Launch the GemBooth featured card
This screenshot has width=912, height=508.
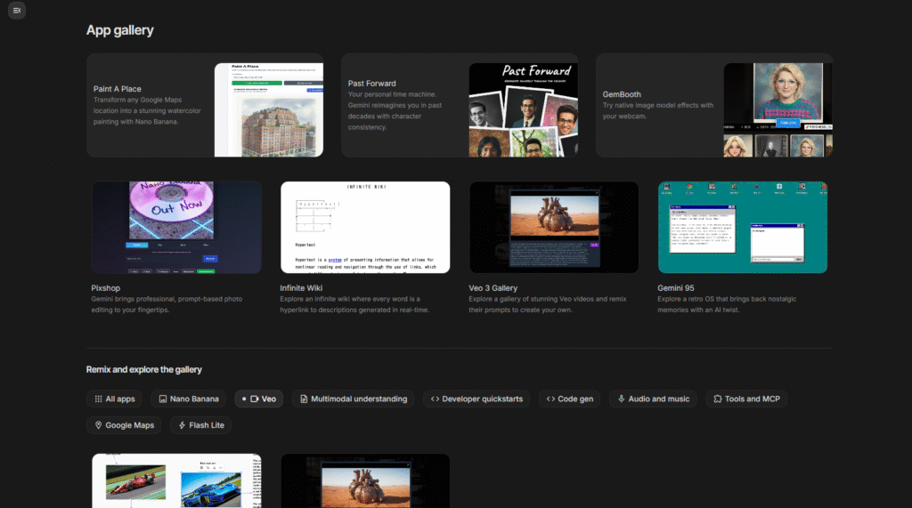(713, 105)
